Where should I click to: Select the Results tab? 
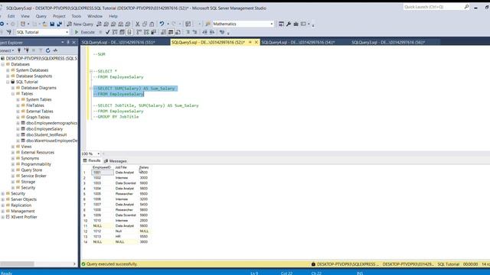coord(92,161)
